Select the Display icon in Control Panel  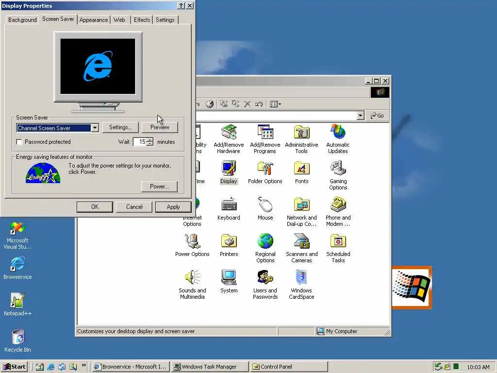[x=229, y=172]
